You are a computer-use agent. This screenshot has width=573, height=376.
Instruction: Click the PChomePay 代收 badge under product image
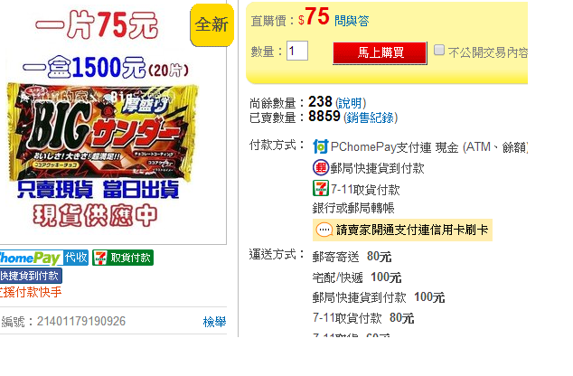[x=44, y=258]
